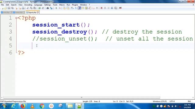This screenshot has height=109, width=195.
Task: Click line number 1 in the margin
Action: tap(10, 18)
